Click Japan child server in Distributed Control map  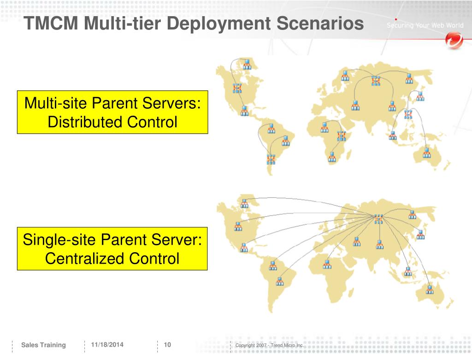pos(420,96)
